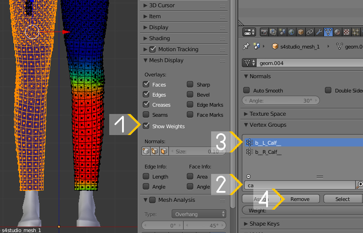Click the vertex group filter field 'ca'
This screenshot has width=363, height=233.
click(300, 185)
